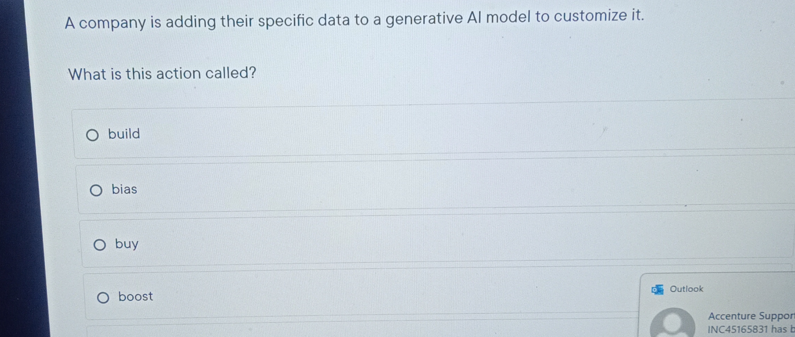Click inside the buy option row

coord(290,244)
